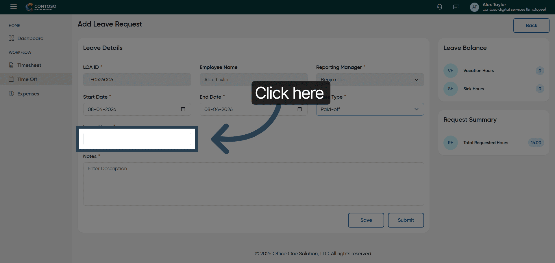The image size is (555, 263).
Task: Click the Contoso logo
Action: tap(41, 7)
